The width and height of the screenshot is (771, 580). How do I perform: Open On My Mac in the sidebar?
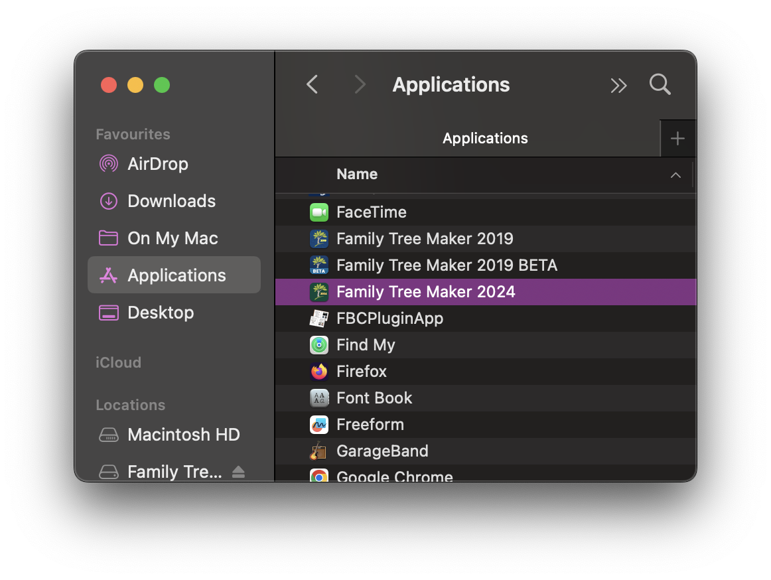(173, 239)
